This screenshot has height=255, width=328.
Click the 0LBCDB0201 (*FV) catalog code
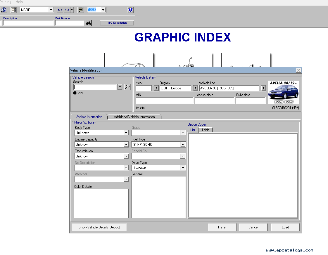[285, 108]
